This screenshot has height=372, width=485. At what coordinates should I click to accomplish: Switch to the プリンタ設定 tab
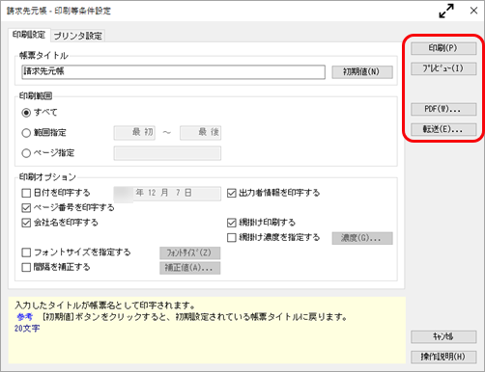77,36
